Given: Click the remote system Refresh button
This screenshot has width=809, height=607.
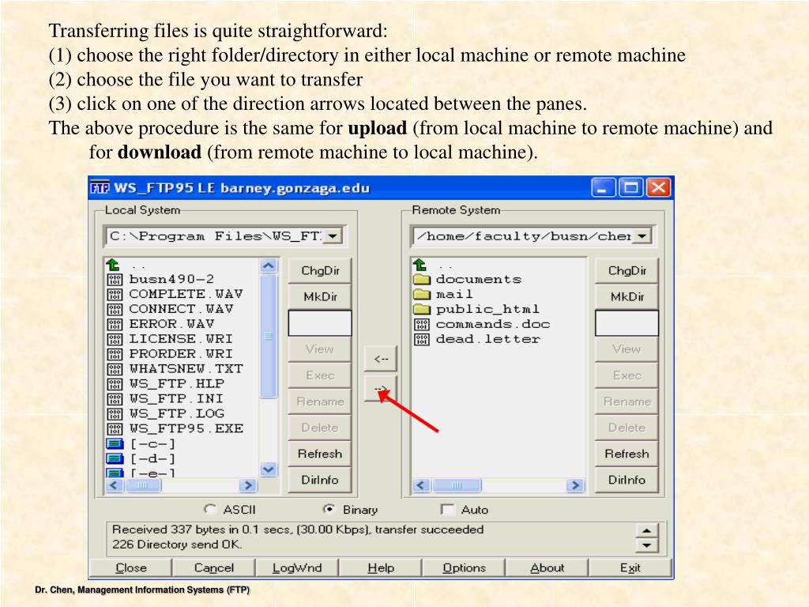Looking at the screenshot, I should 627,454.
